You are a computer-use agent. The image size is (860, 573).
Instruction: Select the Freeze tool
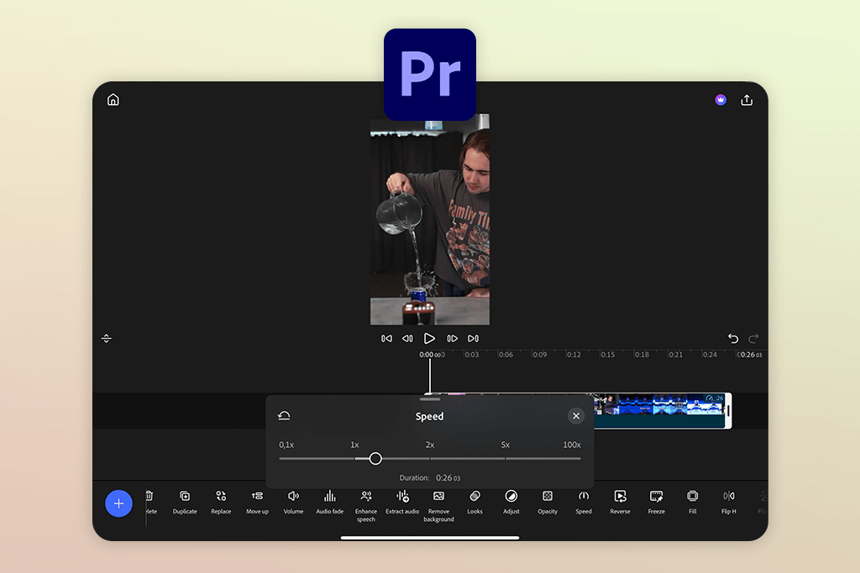pos(657,503)
